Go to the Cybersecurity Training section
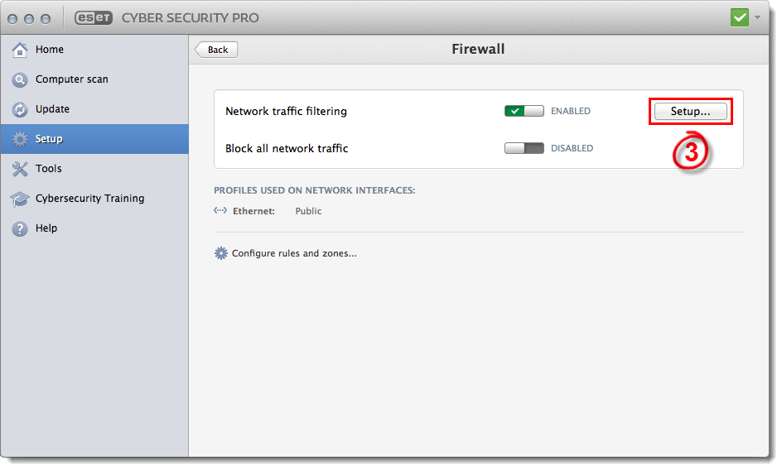782x470 pixels. tap(89, 199)
